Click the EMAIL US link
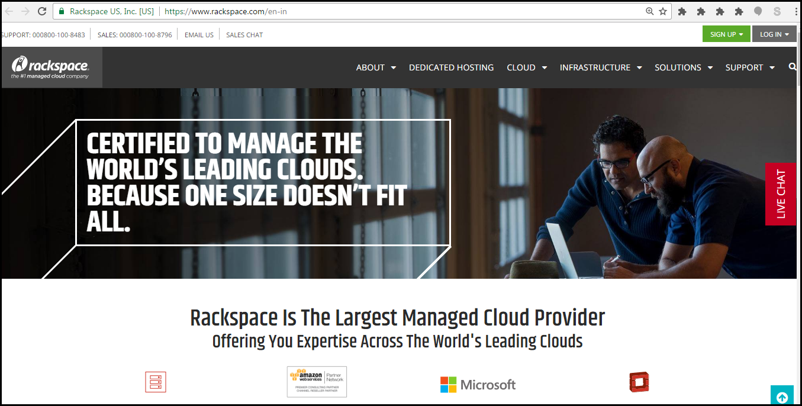Image resolution: width=802 pixels, height=406 pixels. (x=198, y=34)
